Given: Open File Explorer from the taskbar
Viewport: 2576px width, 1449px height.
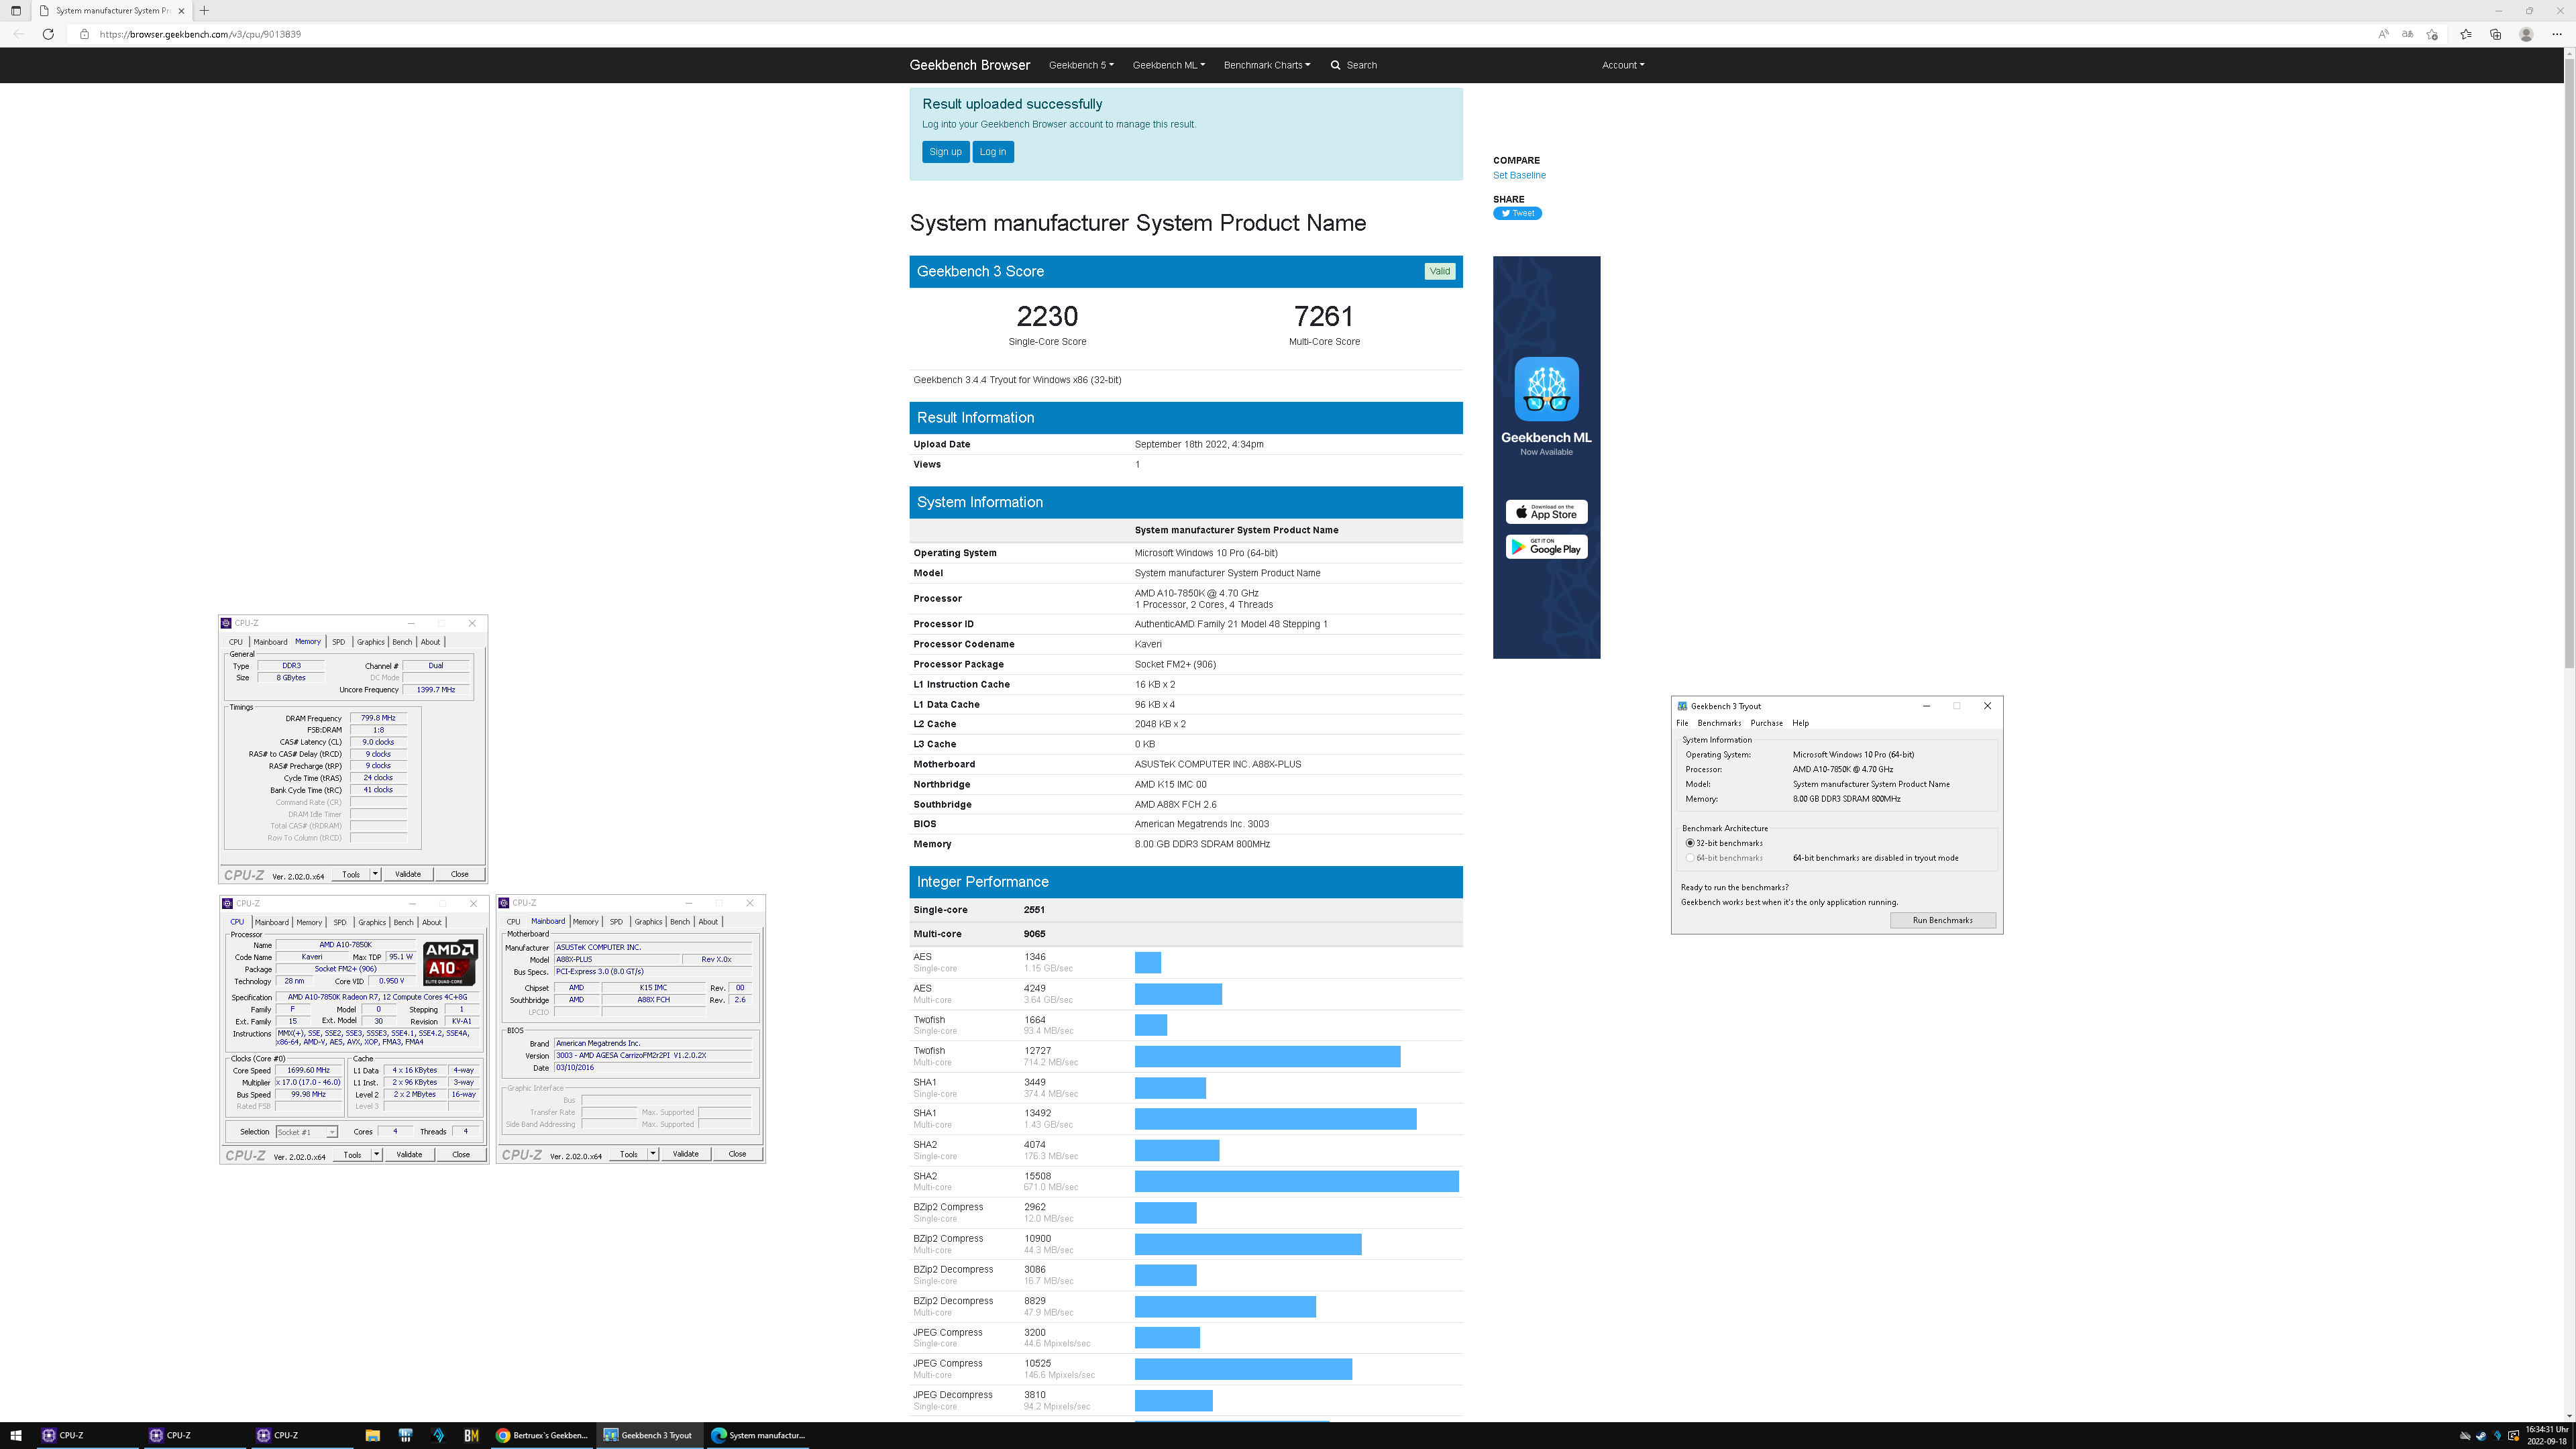Looking at the screenshot, I should (372, 1435).
